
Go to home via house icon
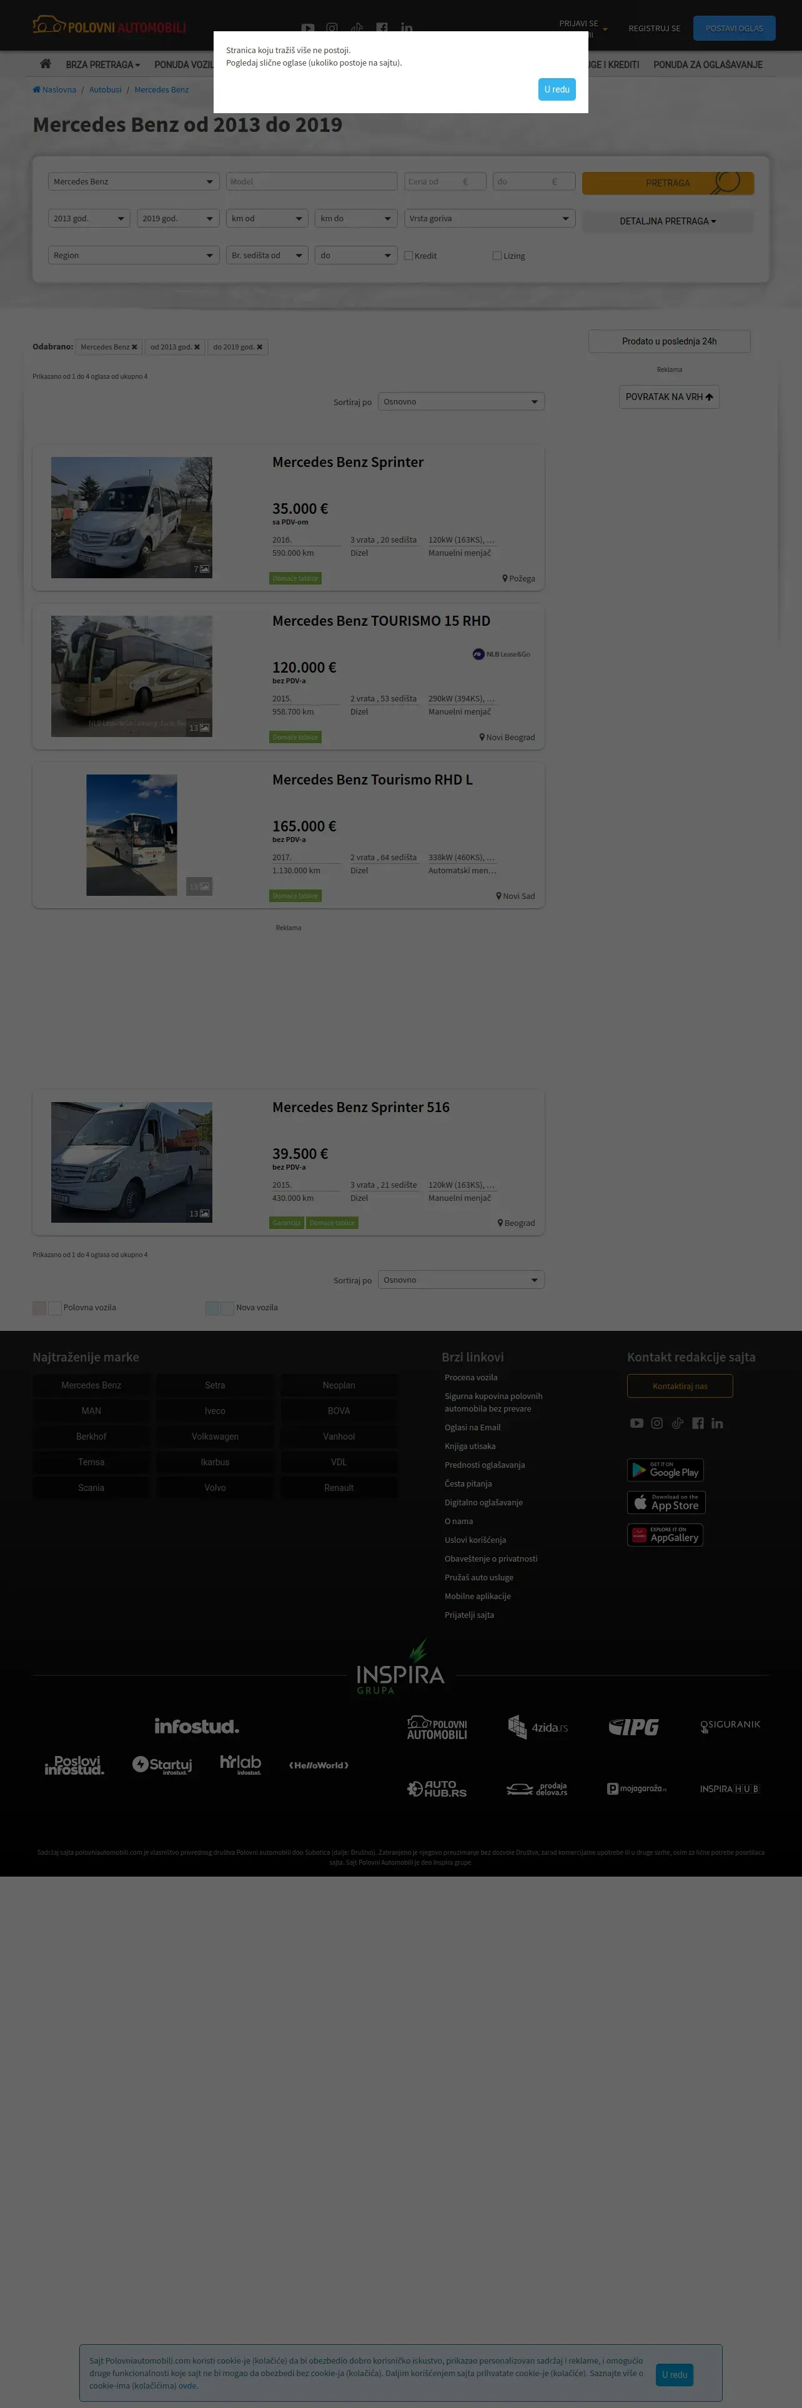pos(45,64)
